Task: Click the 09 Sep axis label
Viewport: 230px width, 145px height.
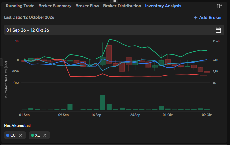Action: coord(64,115)
